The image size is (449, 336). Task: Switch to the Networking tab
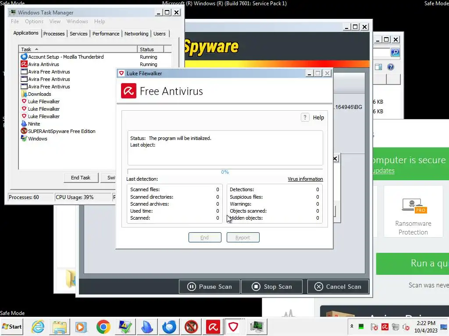136,34
